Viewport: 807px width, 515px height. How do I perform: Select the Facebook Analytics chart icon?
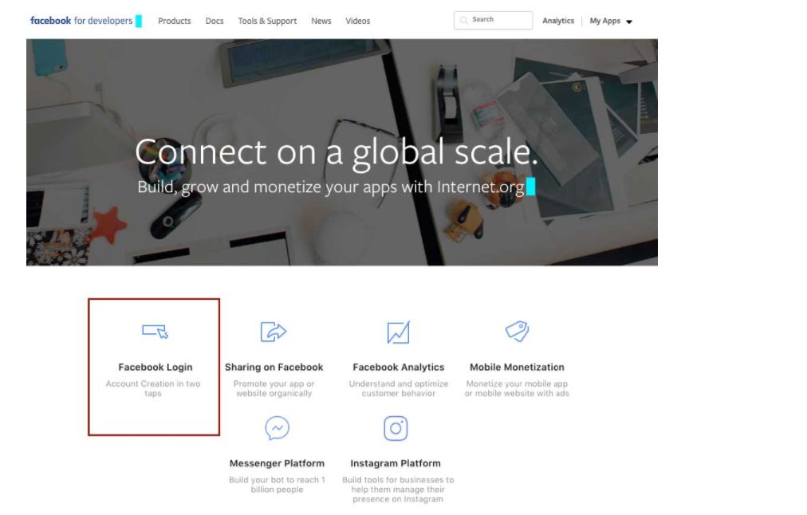coord(398,332)
